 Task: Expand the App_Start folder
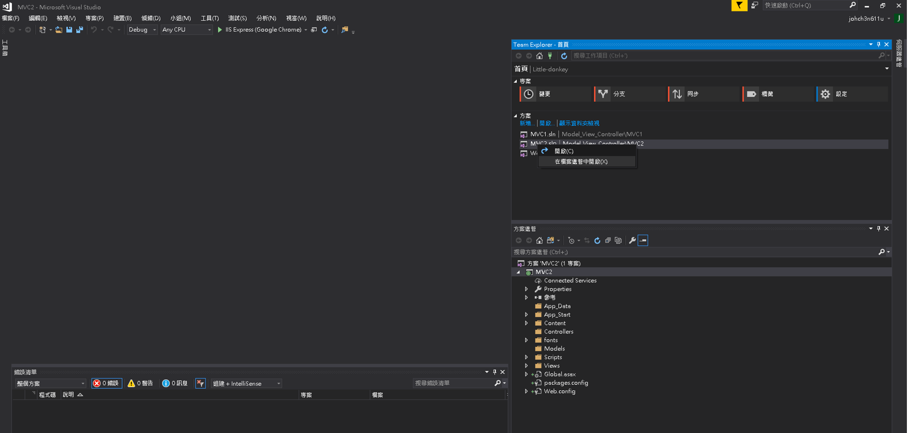click(x=527, y=315)
